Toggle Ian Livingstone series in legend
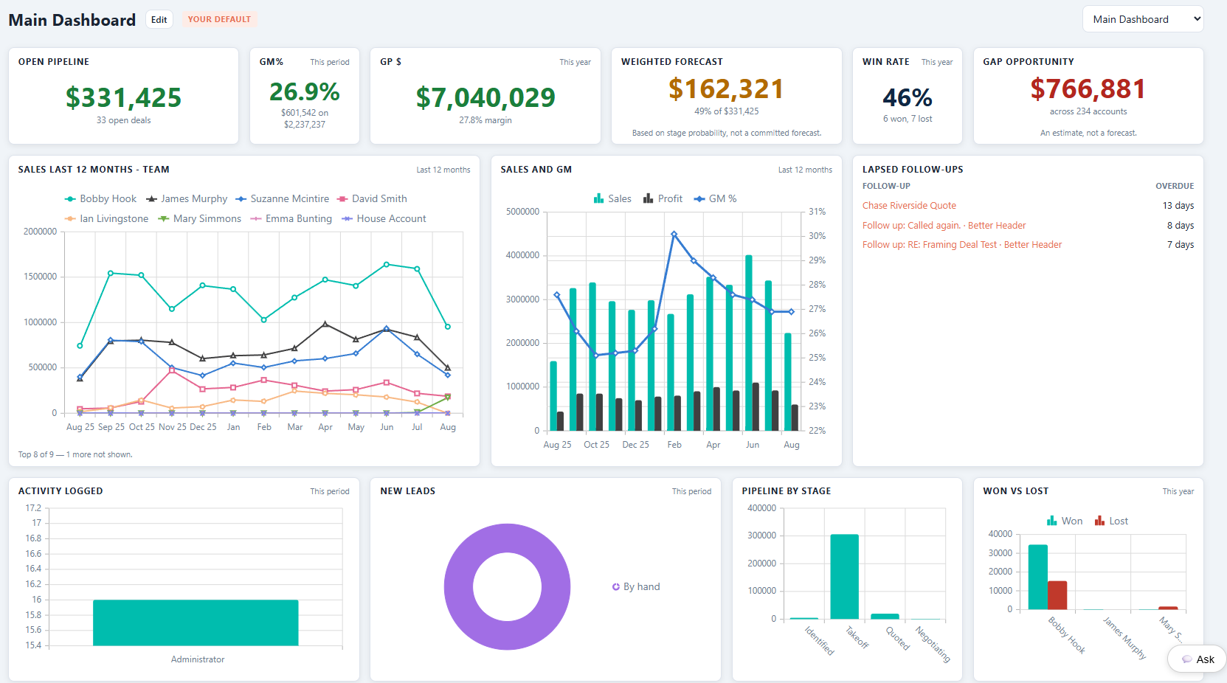Image resolution: width=1227 pixels, height=683 pixels. 106,219
